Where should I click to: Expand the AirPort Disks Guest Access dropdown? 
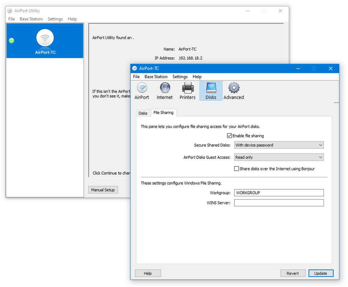tap(279, 157)
